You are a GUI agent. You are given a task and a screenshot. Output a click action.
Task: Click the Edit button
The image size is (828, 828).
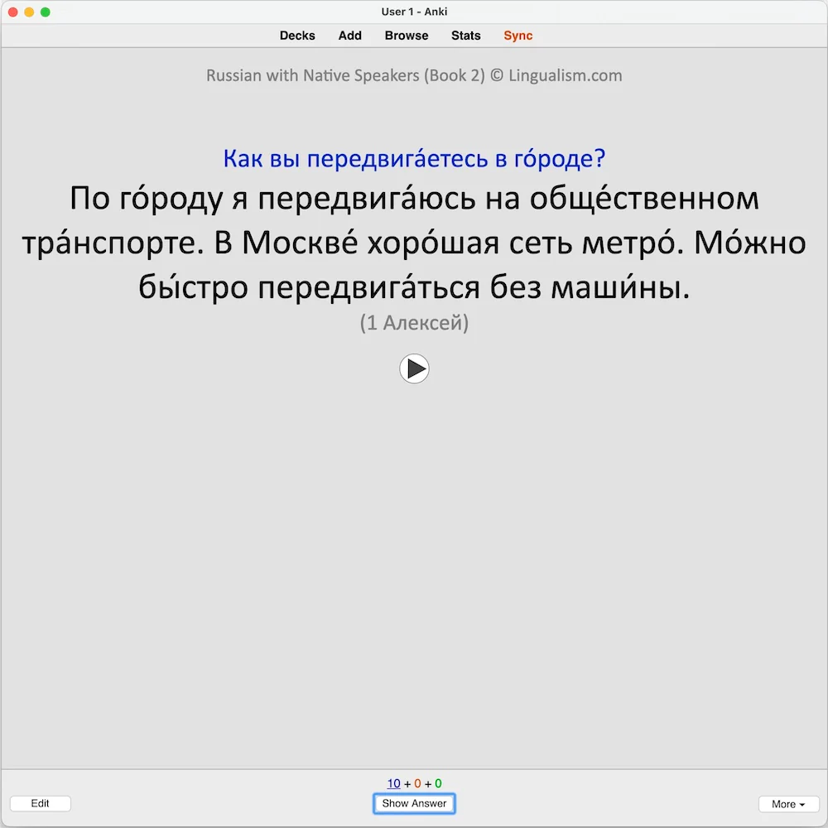(x=40, y=803)
